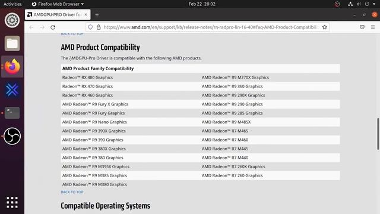Expand the system menu arrow
The image size is (380, 214).
click(x=374, y=4)
